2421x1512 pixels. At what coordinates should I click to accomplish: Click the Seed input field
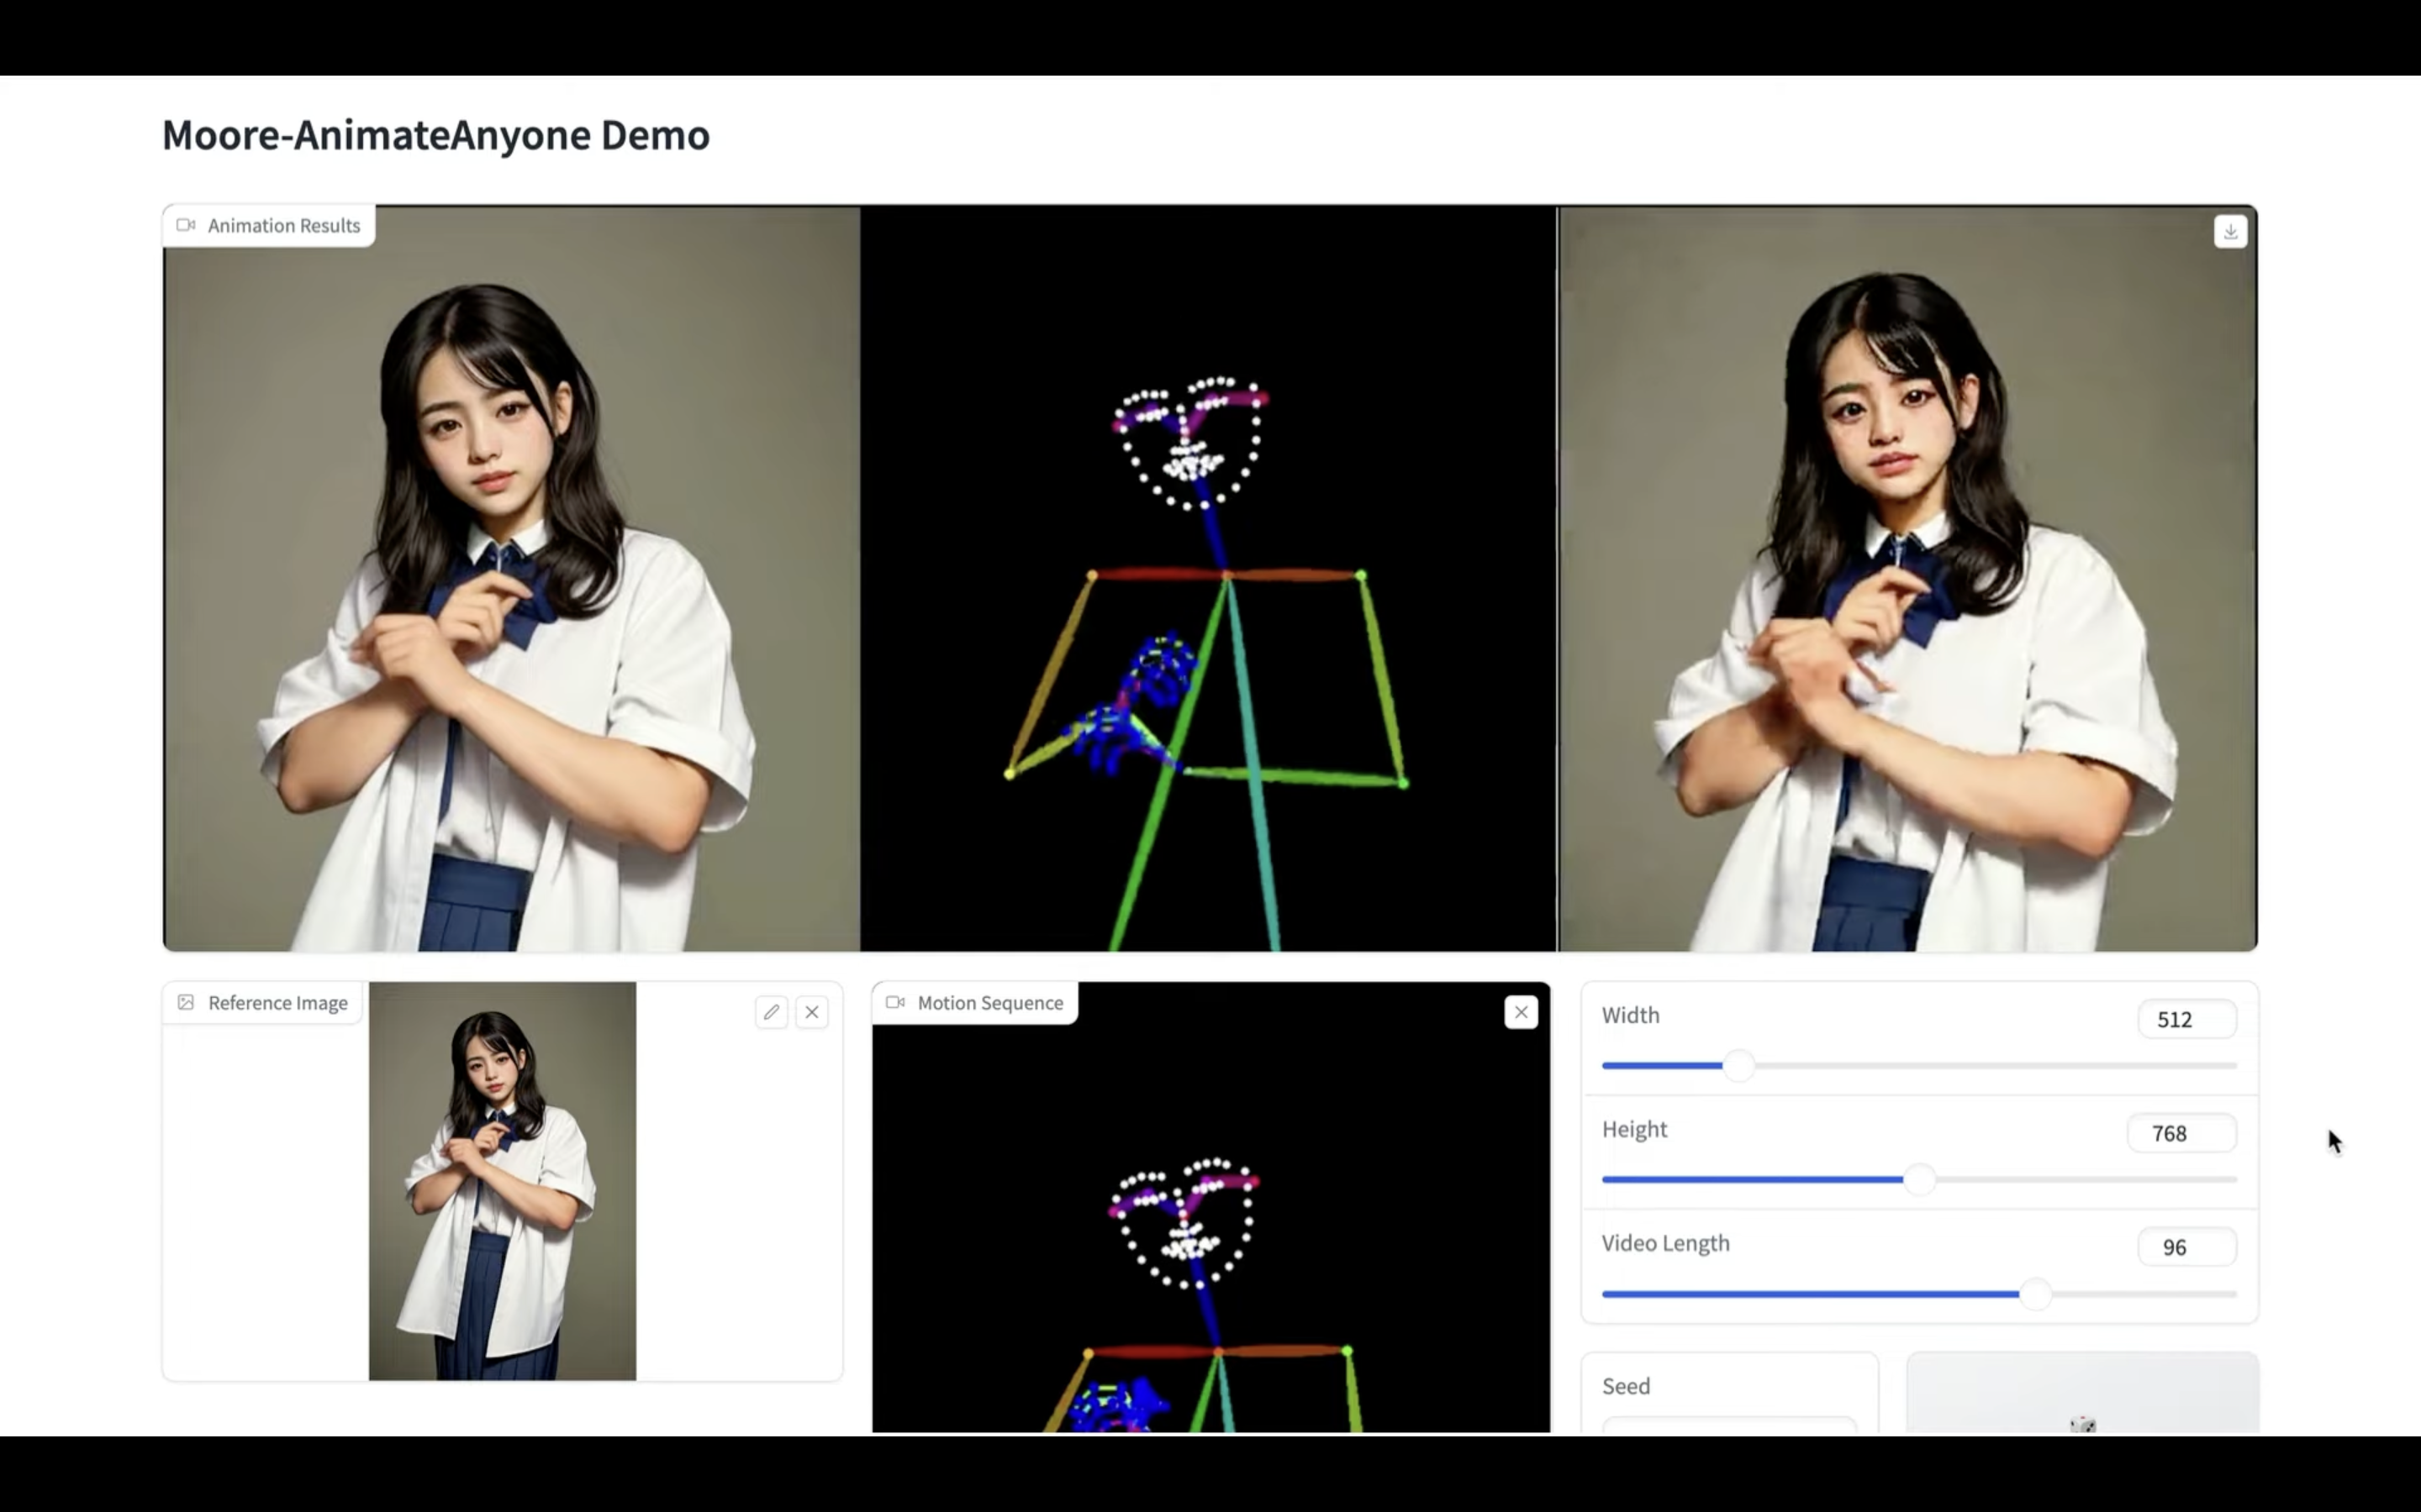[x=1728, y=1425]
